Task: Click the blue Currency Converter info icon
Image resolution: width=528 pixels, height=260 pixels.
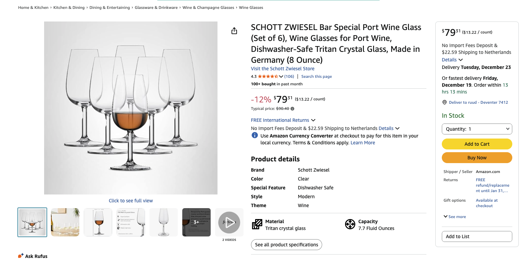Action: pyautogui.click(x=255, y=135)
